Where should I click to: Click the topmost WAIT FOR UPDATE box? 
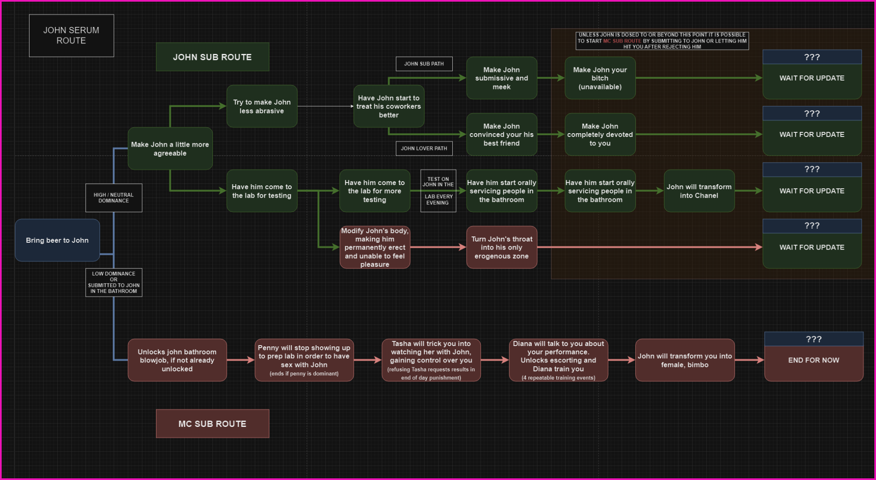click(812, 78)
